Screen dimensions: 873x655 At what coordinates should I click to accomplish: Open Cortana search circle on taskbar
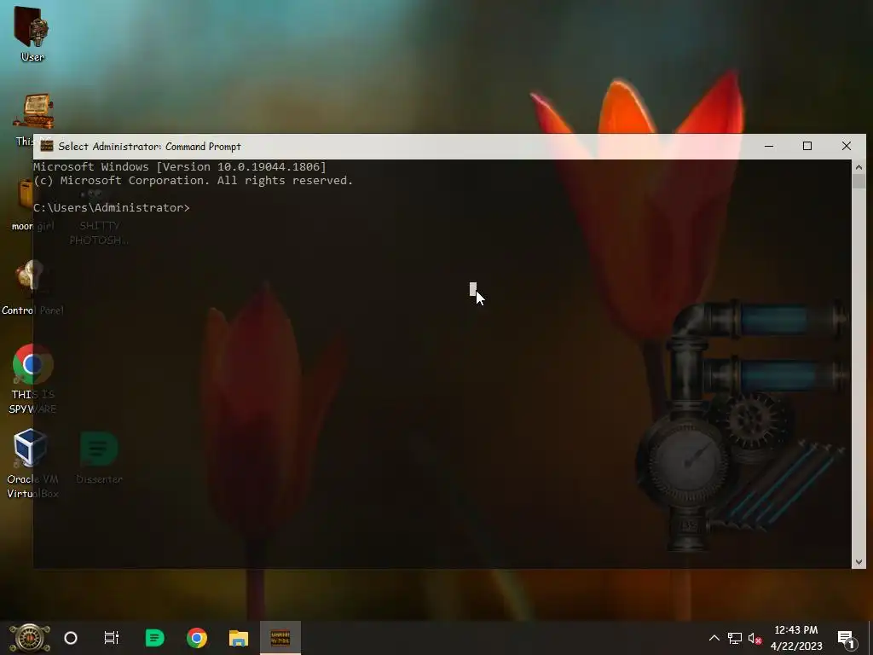pyautogui.click(x=71, y=638)
